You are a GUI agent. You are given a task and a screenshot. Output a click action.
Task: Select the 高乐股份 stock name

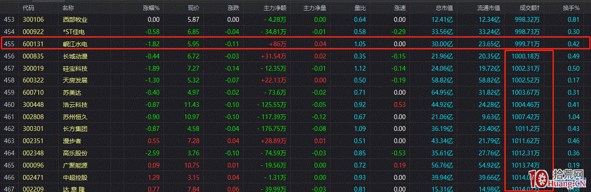point(75,153)
